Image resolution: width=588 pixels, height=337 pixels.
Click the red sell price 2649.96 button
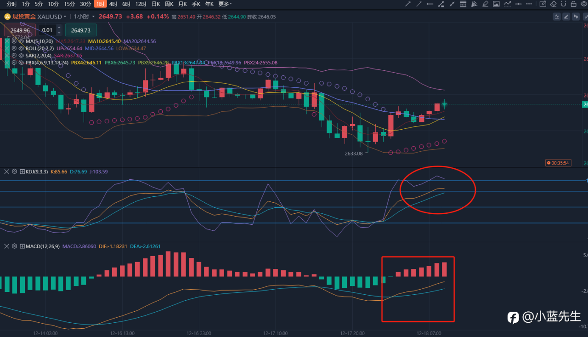click(x=20, y=30)
